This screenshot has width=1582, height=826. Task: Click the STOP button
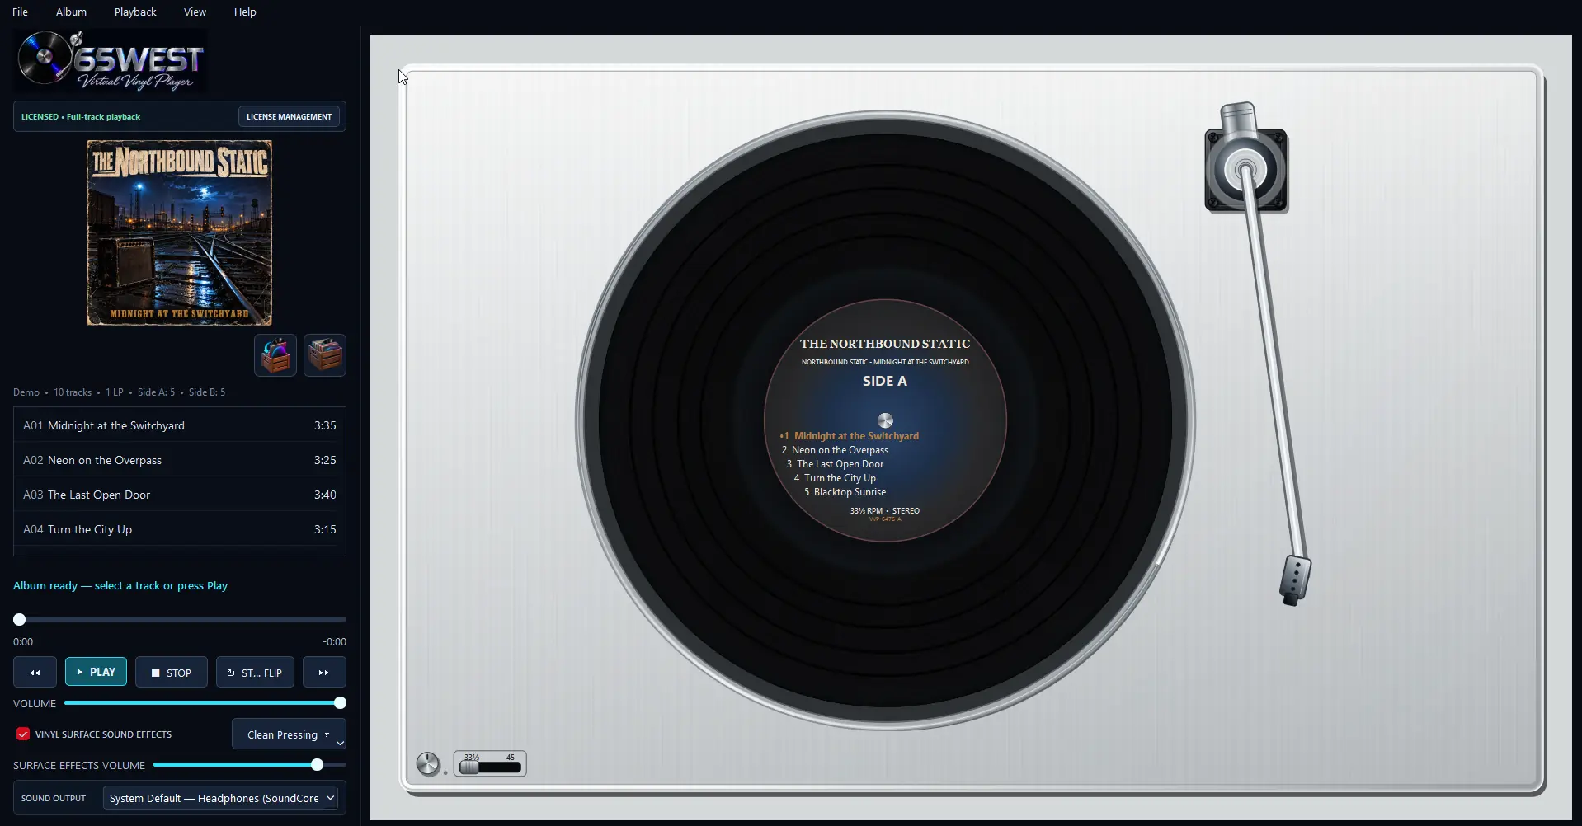pos(172,673)
